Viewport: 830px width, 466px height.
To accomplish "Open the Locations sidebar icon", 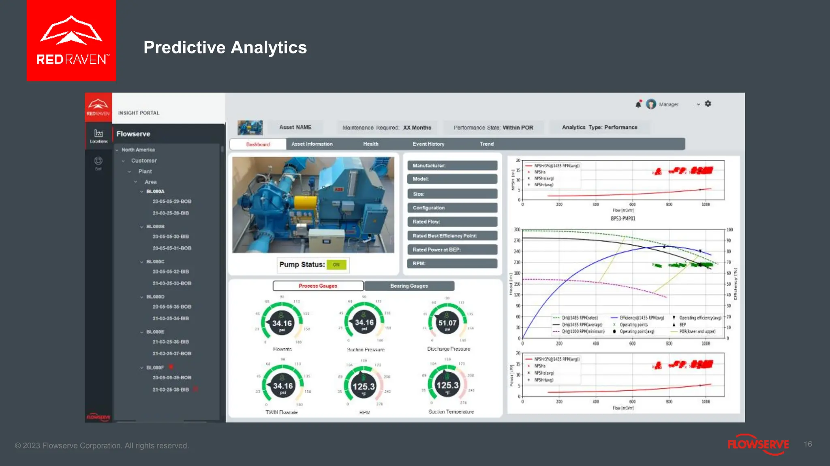I will pyautogui.click(x=98, y=136).
